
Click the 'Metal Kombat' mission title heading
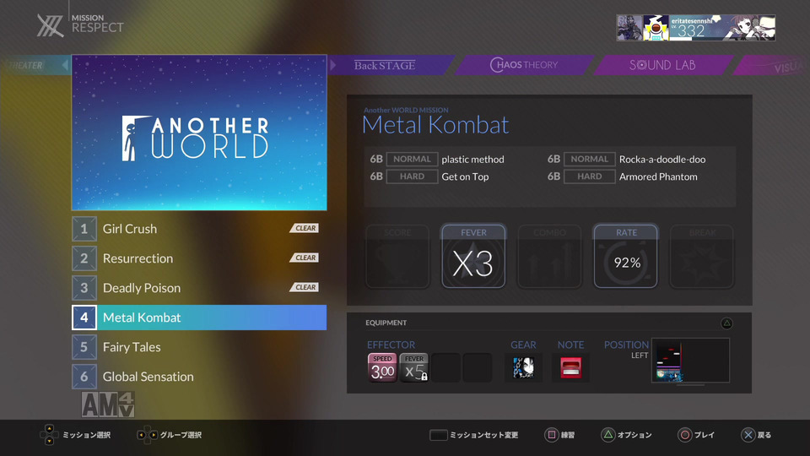click(x=435, y=125)
